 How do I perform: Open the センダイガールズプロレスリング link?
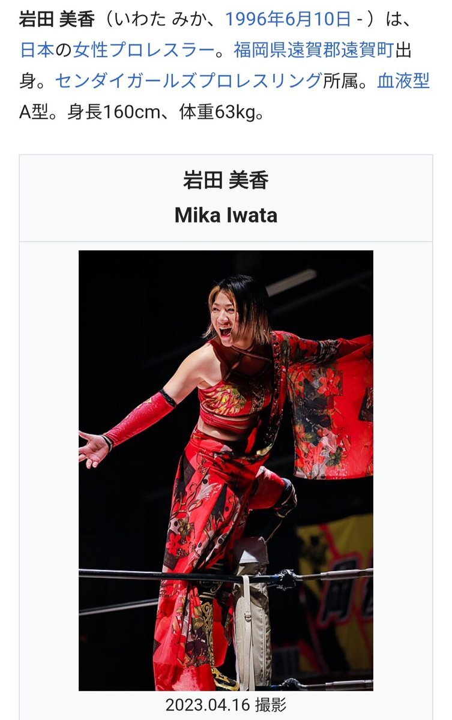(188, 81)
